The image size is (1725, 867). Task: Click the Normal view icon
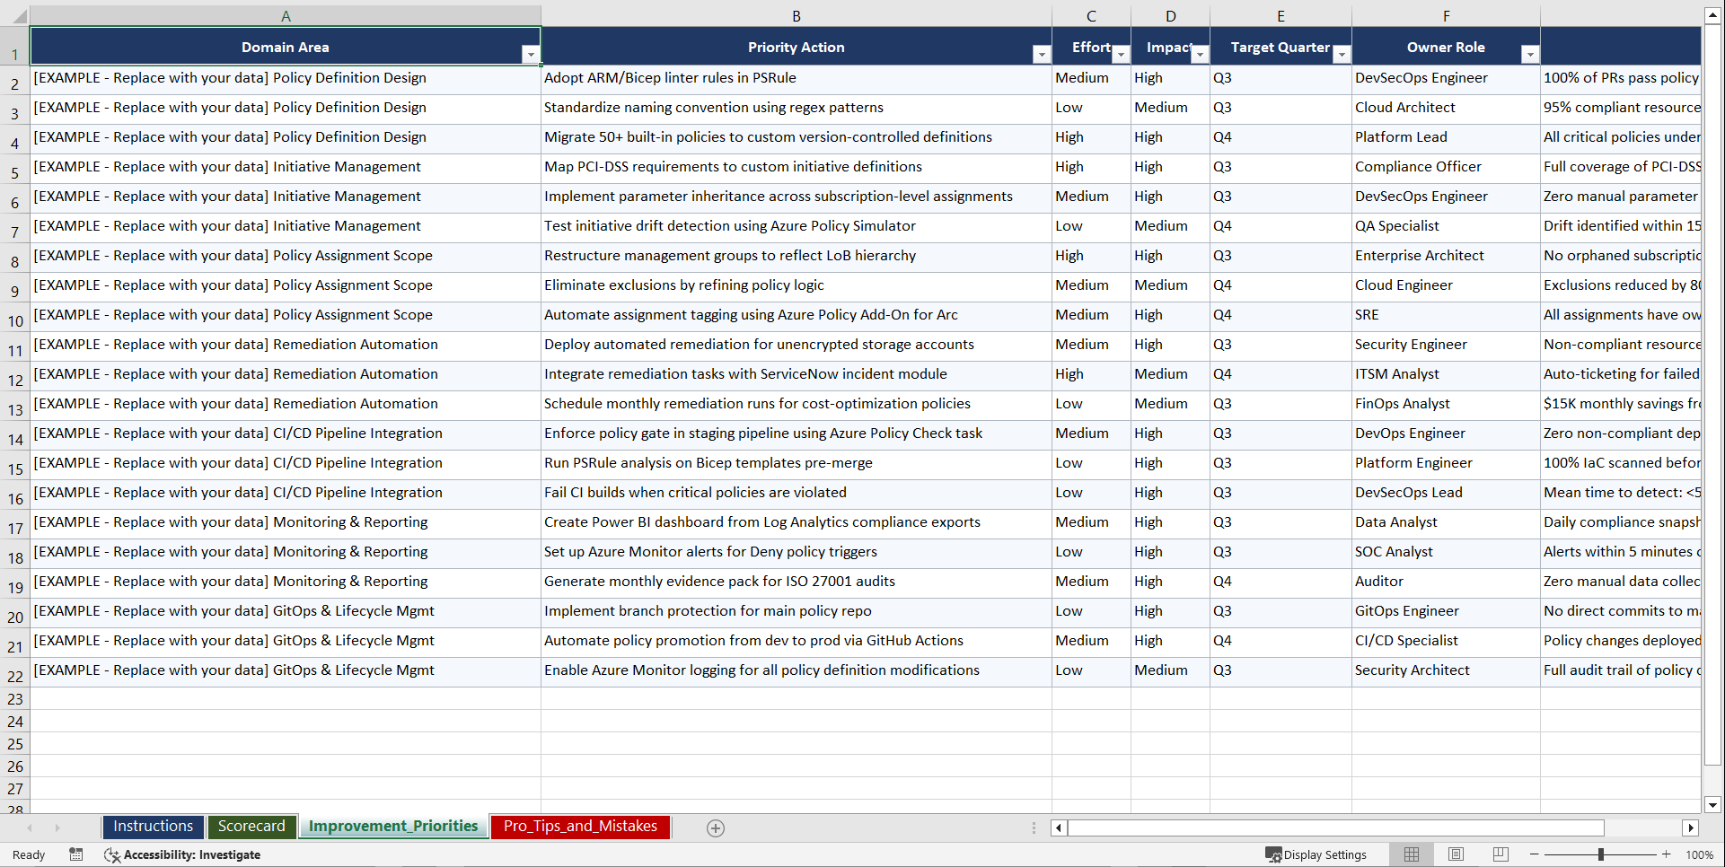tap(1411, 854)
